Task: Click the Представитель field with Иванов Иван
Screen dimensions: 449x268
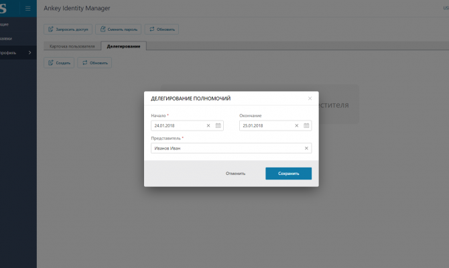Action: pyautogui.click(x=231, y=148)
